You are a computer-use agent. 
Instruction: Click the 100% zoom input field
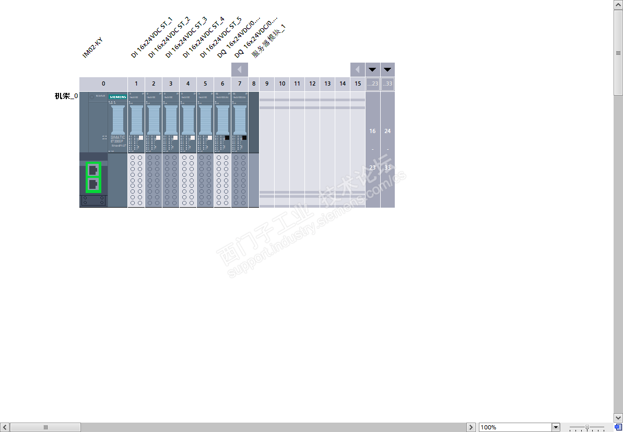515,427
